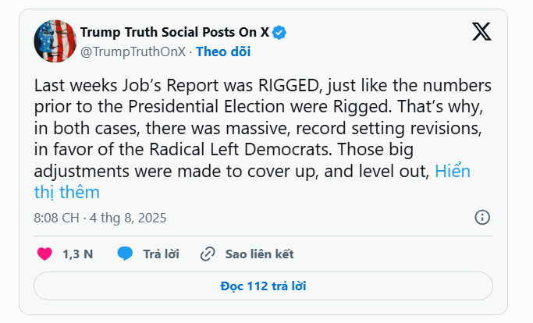Open the info icon beside the timestamp
The image size is (533, 323).
point(482,217)
